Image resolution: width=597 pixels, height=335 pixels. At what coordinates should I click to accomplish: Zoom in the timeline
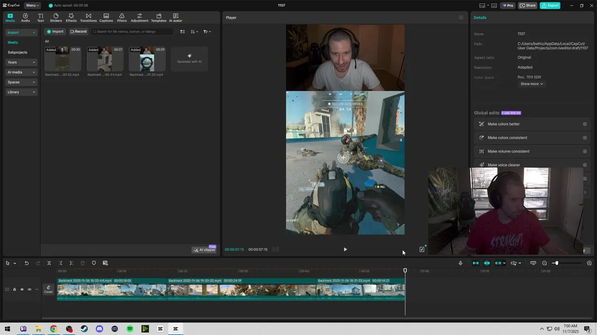[x=589, y=263]
